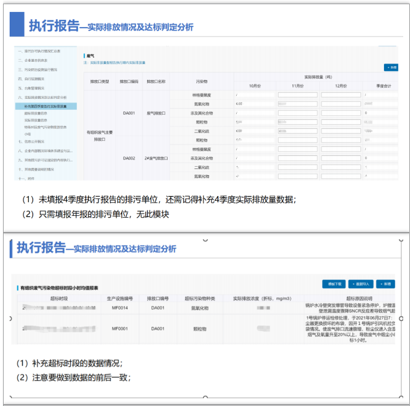The height and width of the screenshot is (406, 414).
Task: Click 12月份 input for DA001 颗粒物
Action: (340, 122)
